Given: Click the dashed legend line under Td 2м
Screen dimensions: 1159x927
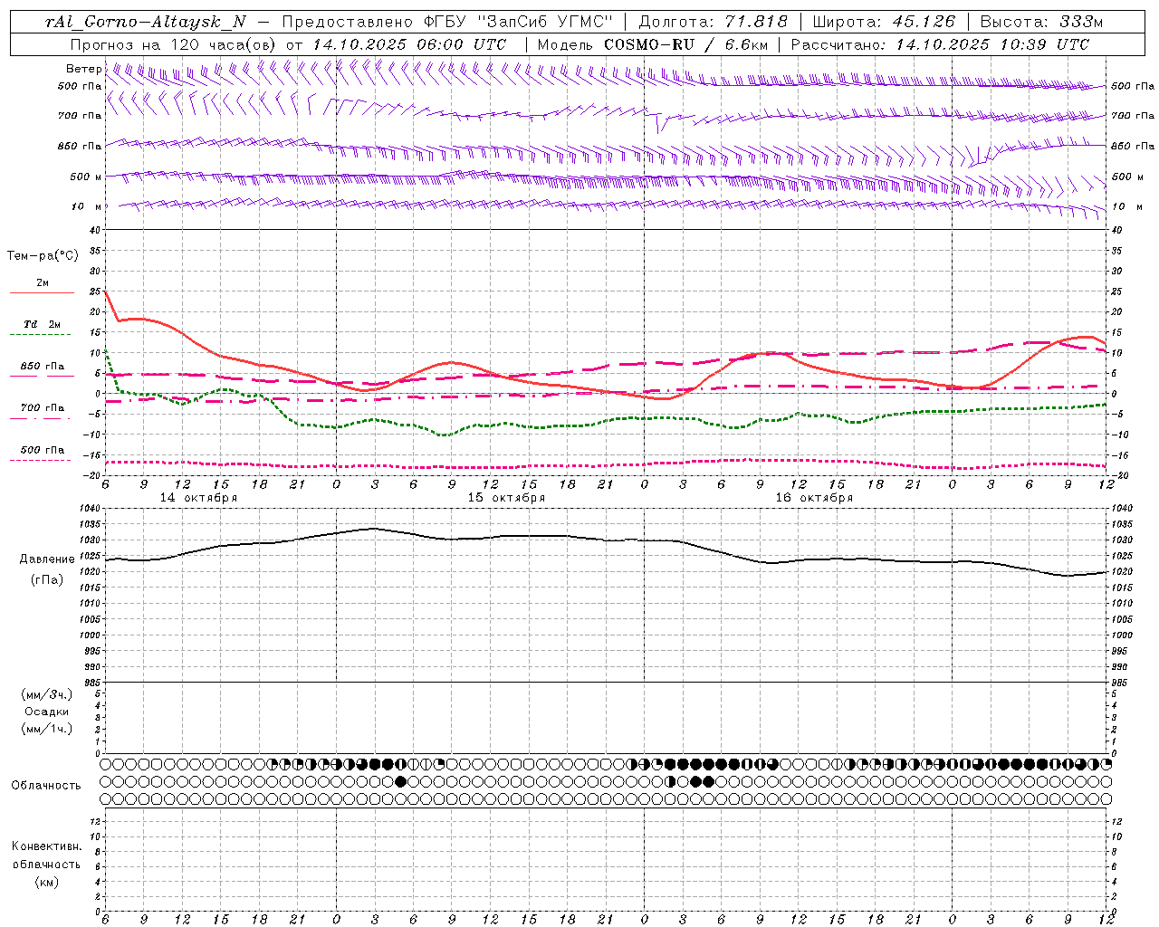Looking at the screenshot, I should [x=42, y=335].
